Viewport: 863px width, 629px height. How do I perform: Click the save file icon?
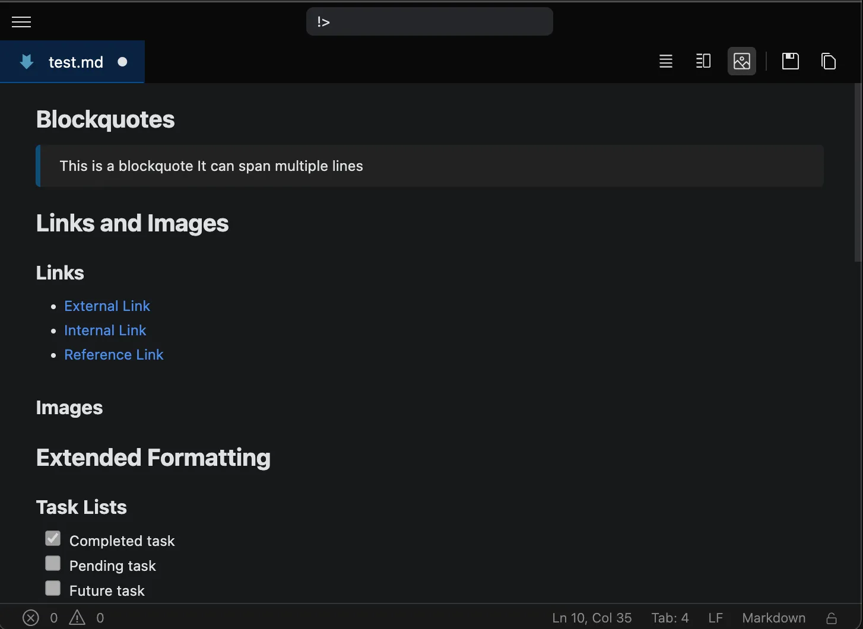791,61
